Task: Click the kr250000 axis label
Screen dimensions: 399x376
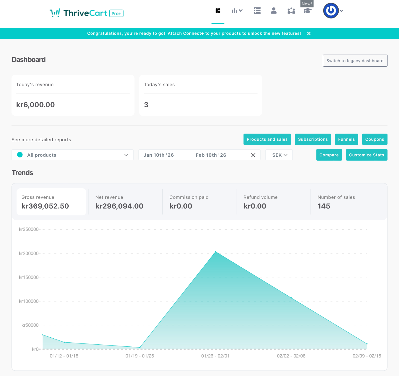Action: coord(29,229)
